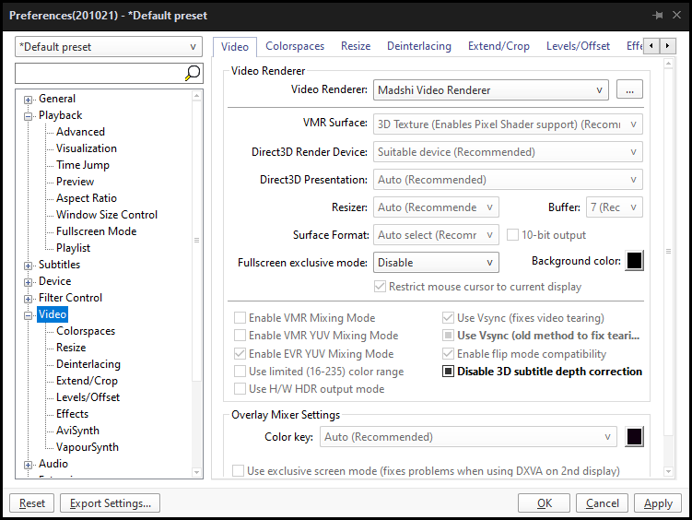Enable VMR YUV Mixing Mode checkbox
Screen dimensions: 692x520
(x=240, y=336)
